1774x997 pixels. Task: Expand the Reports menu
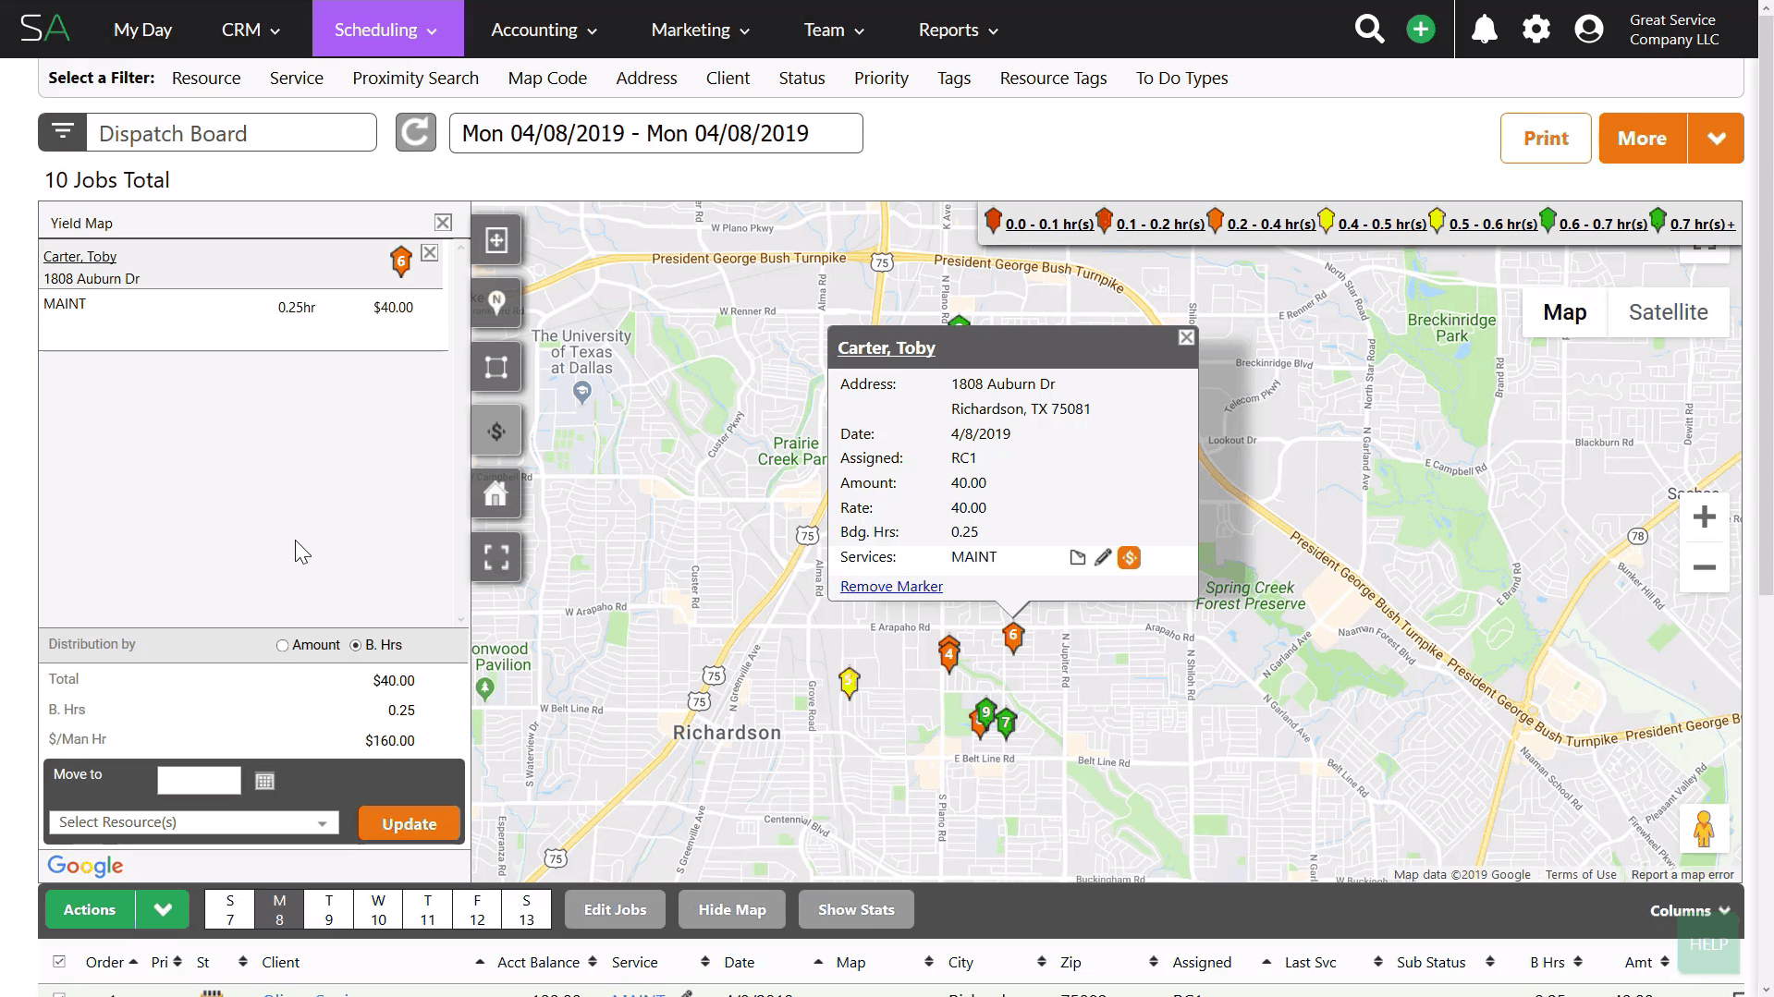click(x=958, y=30)
